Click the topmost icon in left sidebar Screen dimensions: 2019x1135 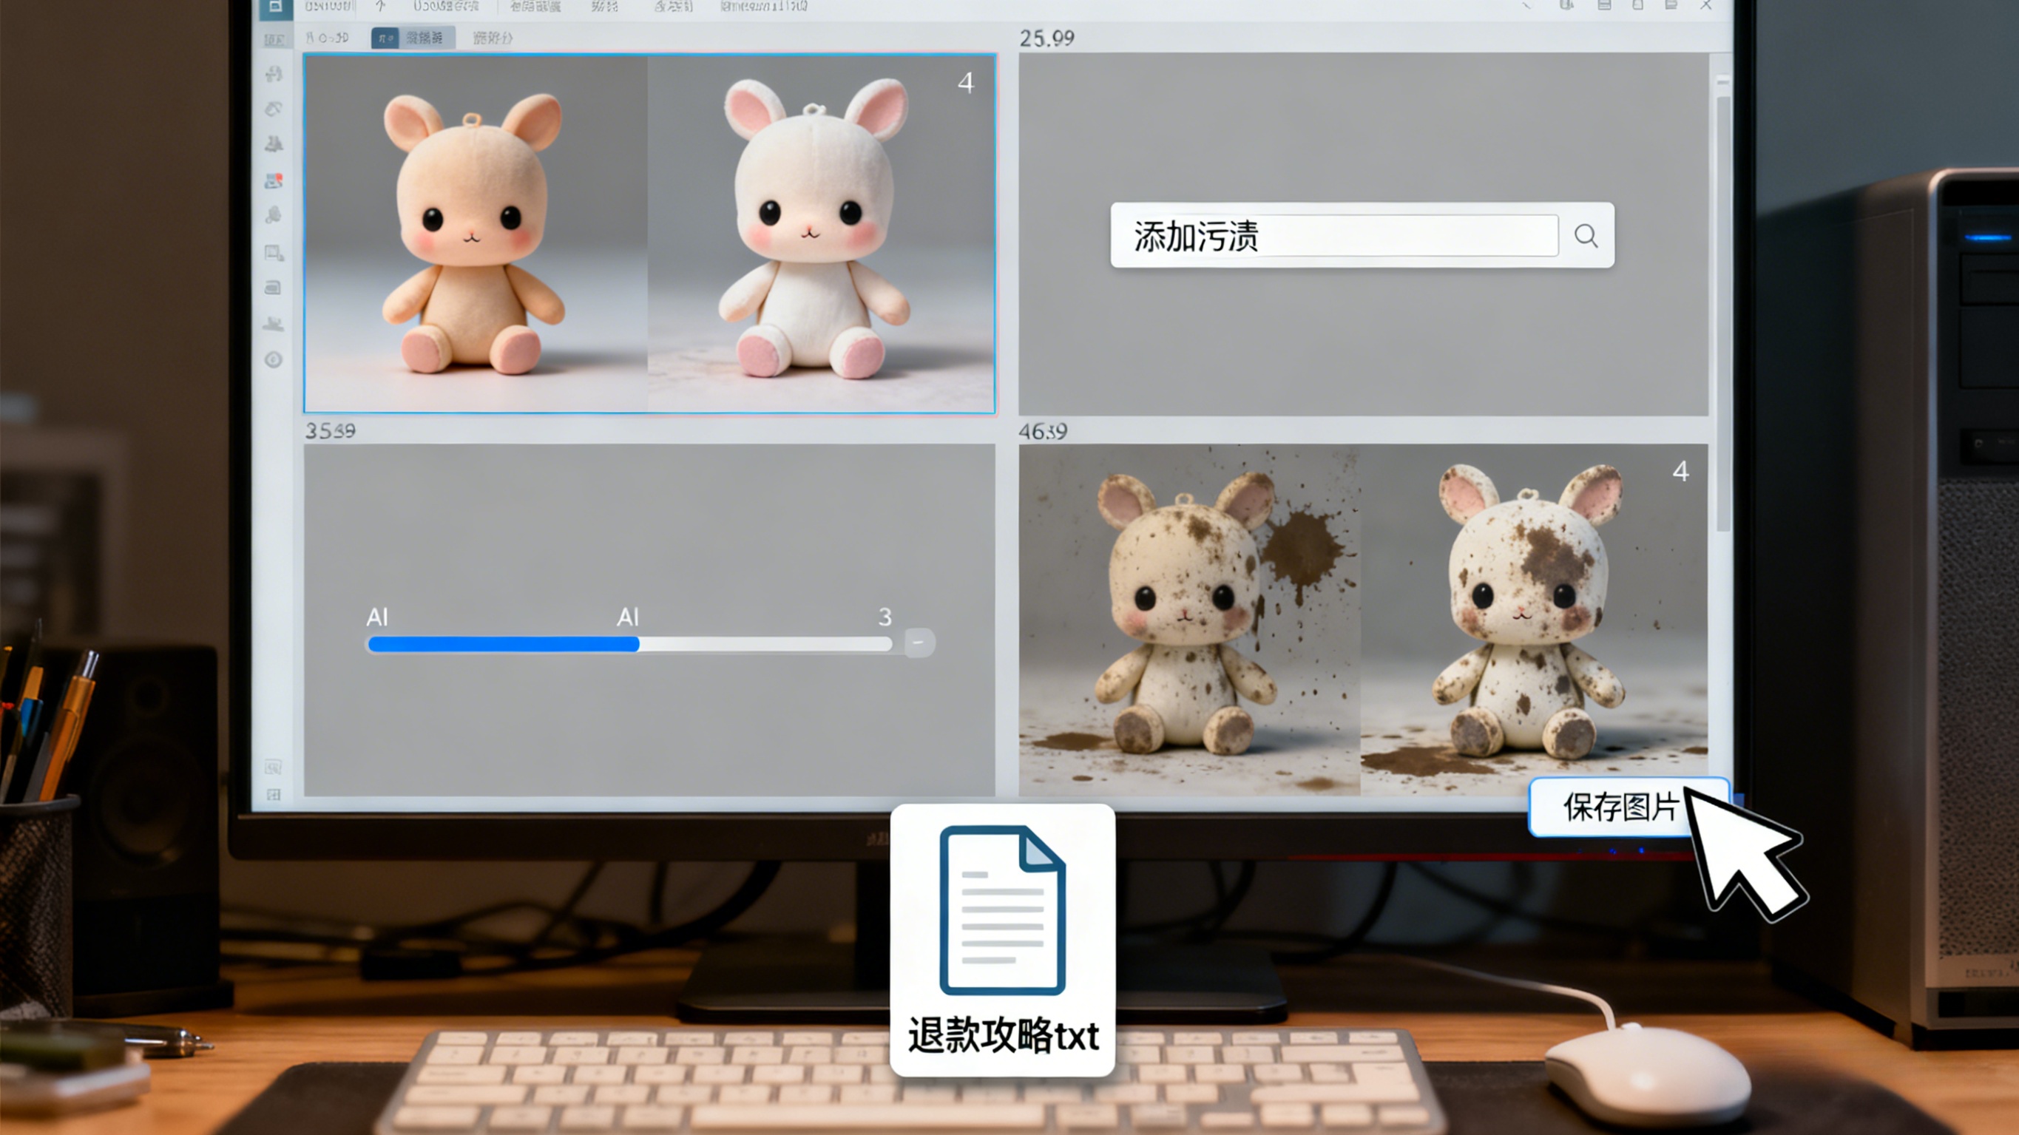(274, 75)
